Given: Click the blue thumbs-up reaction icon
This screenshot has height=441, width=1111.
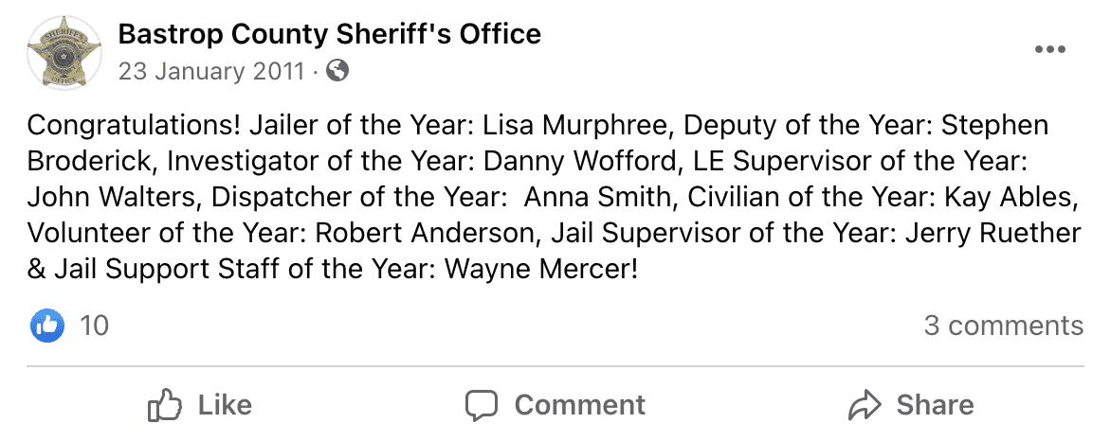Looking at the screenshot, I should coord(46,326).
